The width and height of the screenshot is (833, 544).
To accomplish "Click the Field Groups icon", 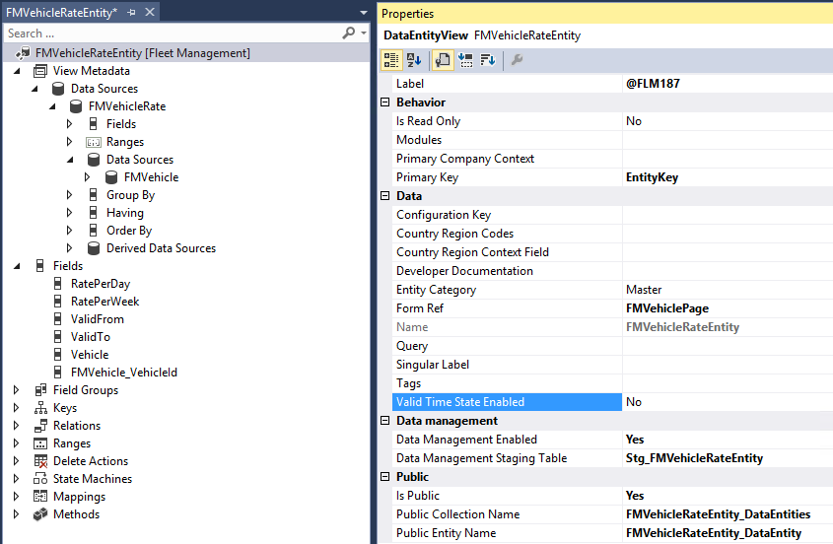I will tap(40, 390).
